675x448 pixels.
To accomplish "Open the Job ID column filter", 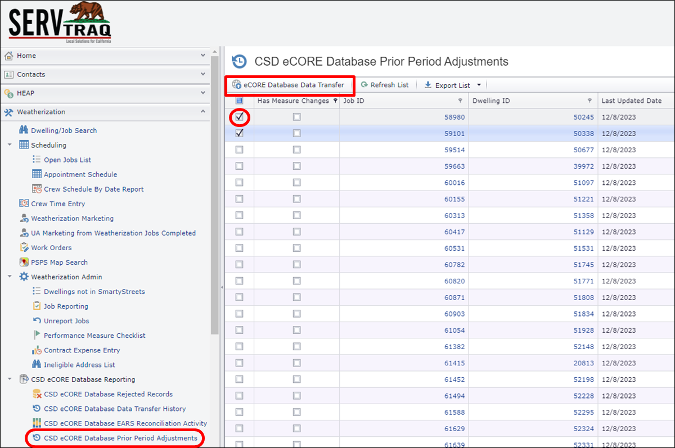I will click(x=461, y=101).
